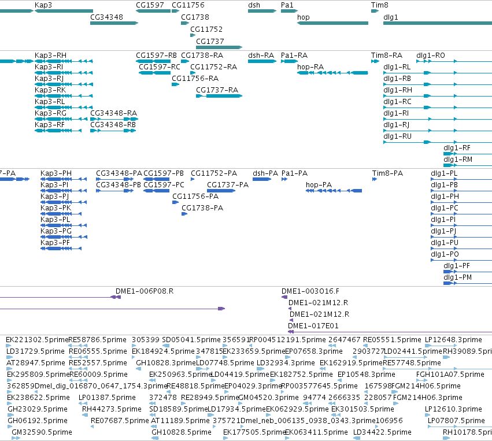Click EST RE07687.5prime
This screenshot has height=441, width=492.
pyautogui.click(x=93, y=427)
